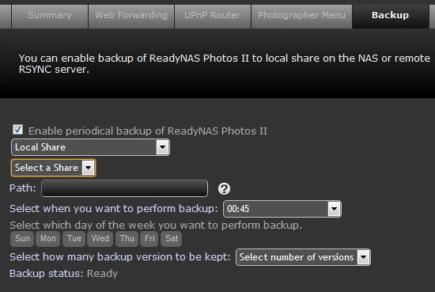Click the Path help question mark icon

[x=224, y=189]
